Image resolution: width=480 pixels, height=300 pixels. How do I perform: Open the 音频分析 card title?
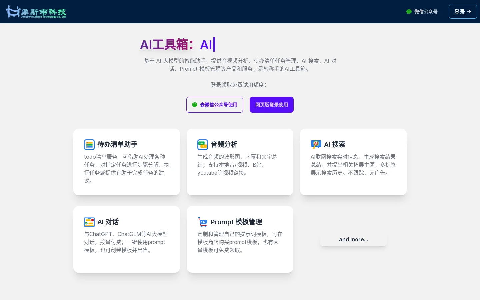click(224, 144)
